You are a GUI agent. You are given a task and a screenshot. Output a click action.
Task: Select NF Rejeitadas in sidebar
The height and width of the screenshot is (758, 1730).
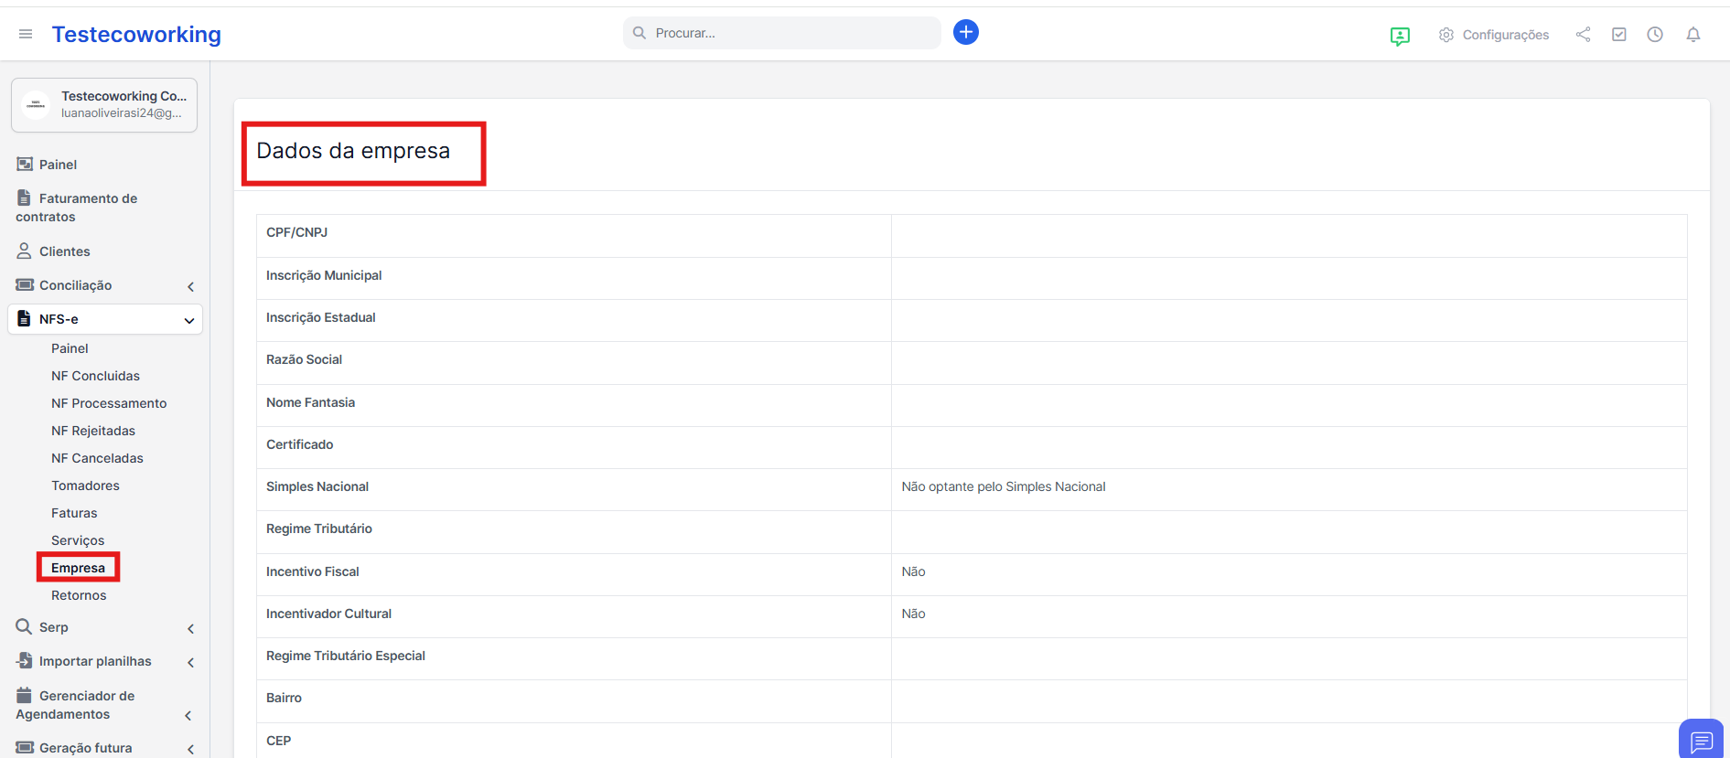[93, 431]
